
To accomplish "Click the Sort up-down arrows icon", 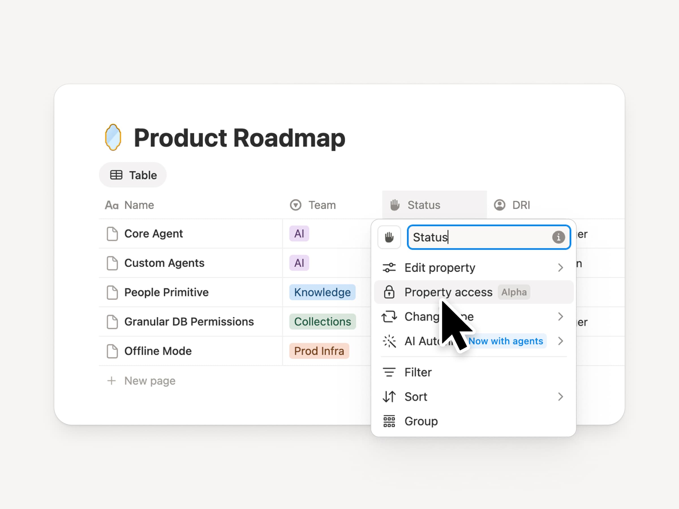I will pyautogui.click(x=389, y=397).
